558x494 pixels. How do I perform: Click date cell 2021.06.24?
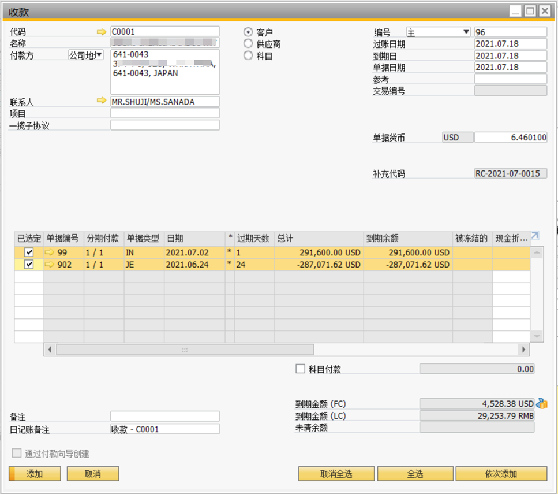(x=194, y=265)
